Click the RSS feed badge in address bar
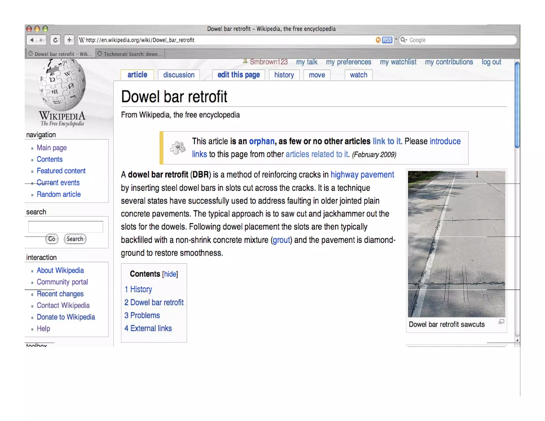This screenshot has width=545, height=421. (387, 40)
